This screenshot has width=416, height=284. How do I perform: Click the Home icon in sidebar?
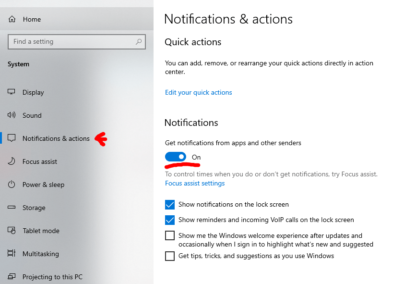point(12,19)
